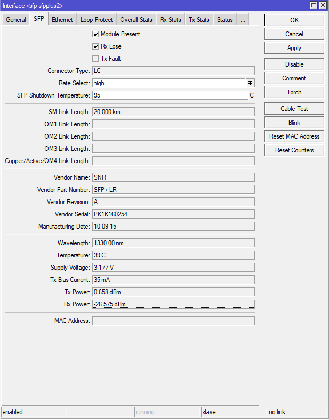Open the hidden tabs via the '...' tab
This screenshot has width=329, height=420.
coord(243,20)
